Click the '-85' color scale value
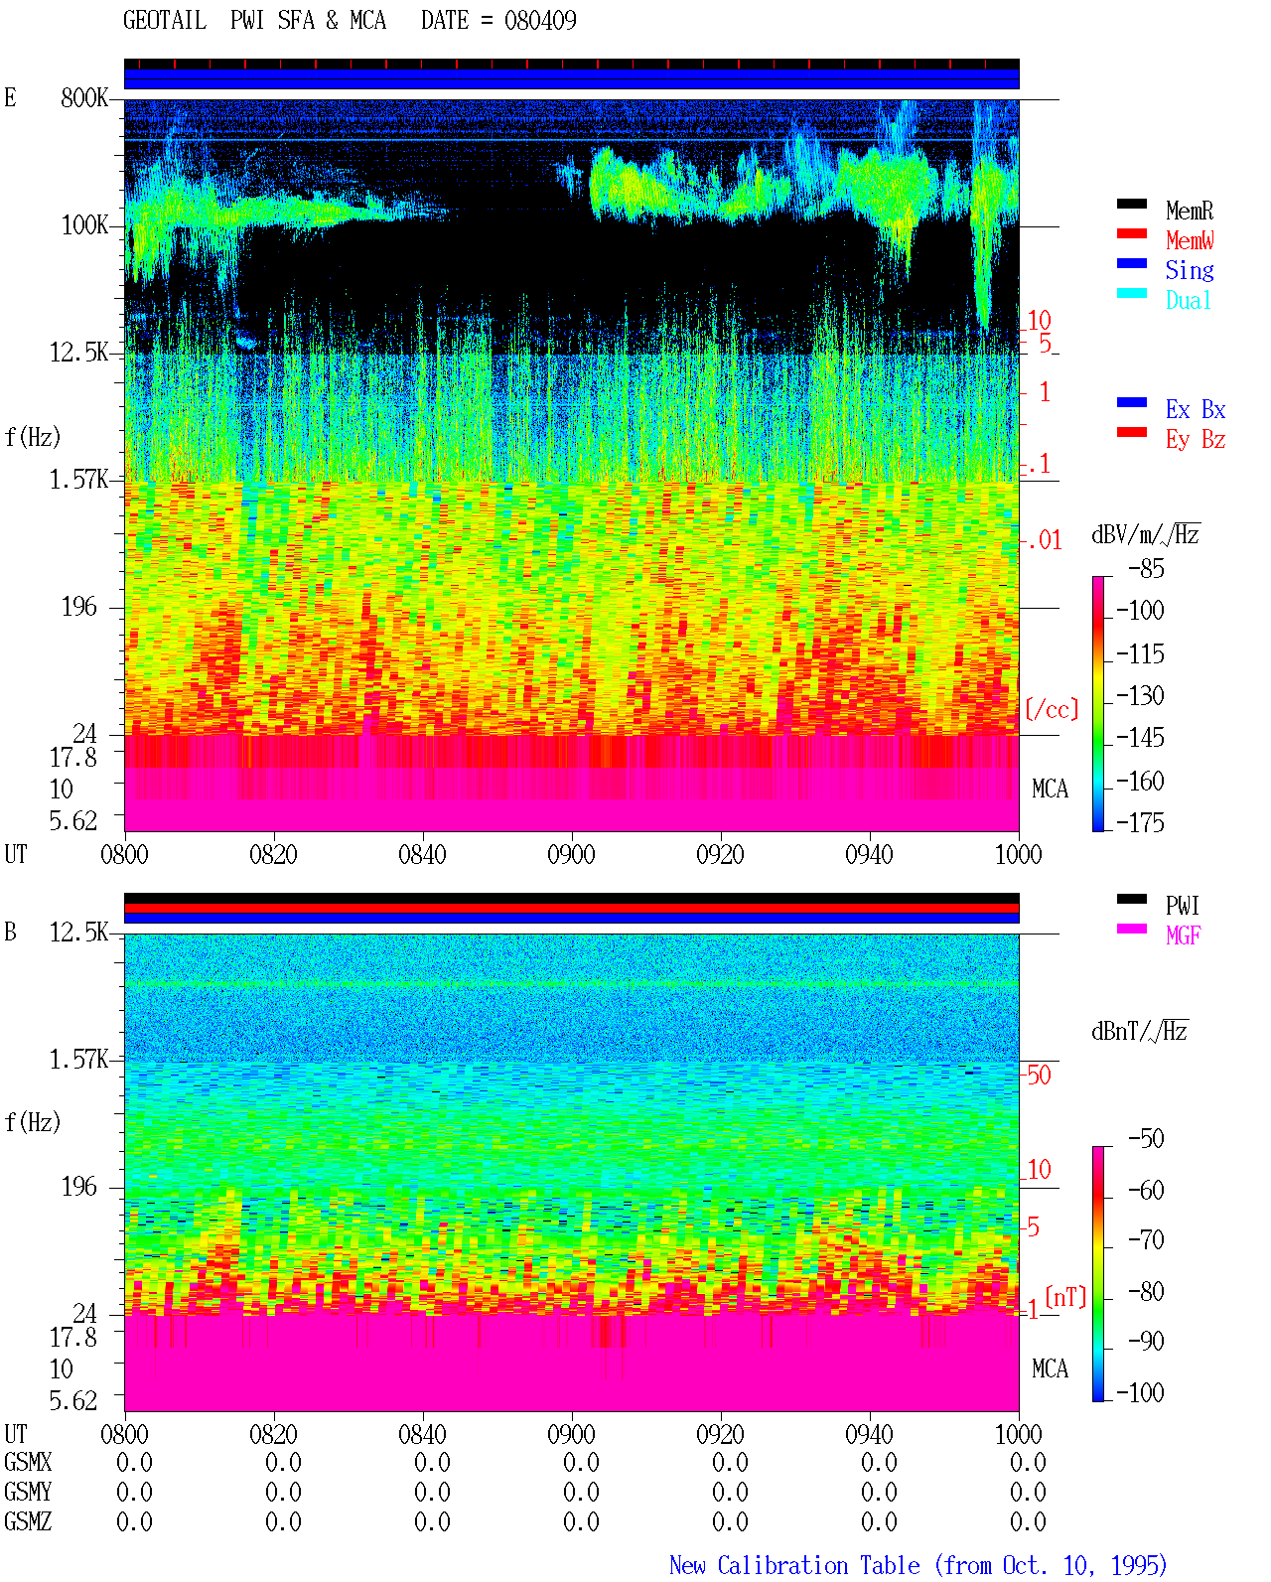Screen dimensions: 1271x1582 (1146, 569)
